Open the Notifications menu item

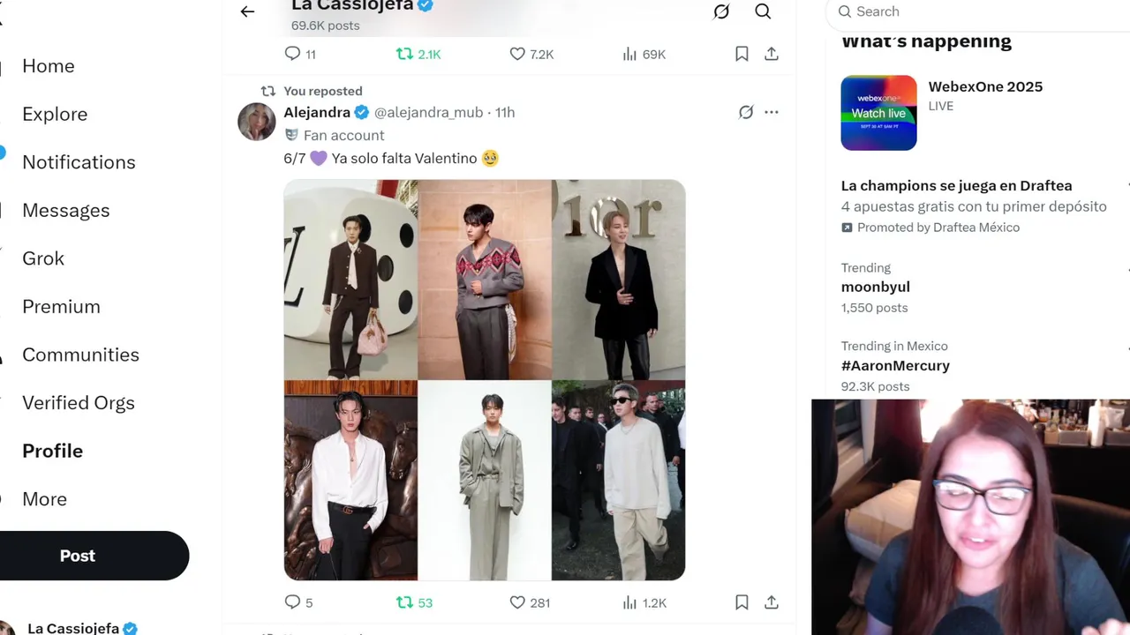pyautogui.click(x=79, y=162)
